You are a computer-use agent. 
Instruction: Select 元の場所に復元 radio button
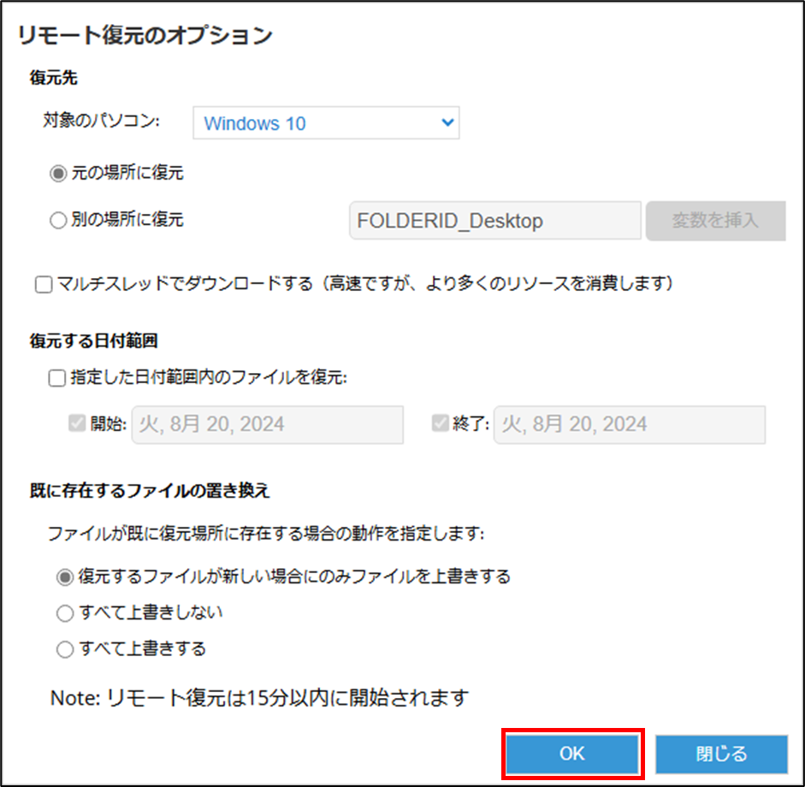58,174
